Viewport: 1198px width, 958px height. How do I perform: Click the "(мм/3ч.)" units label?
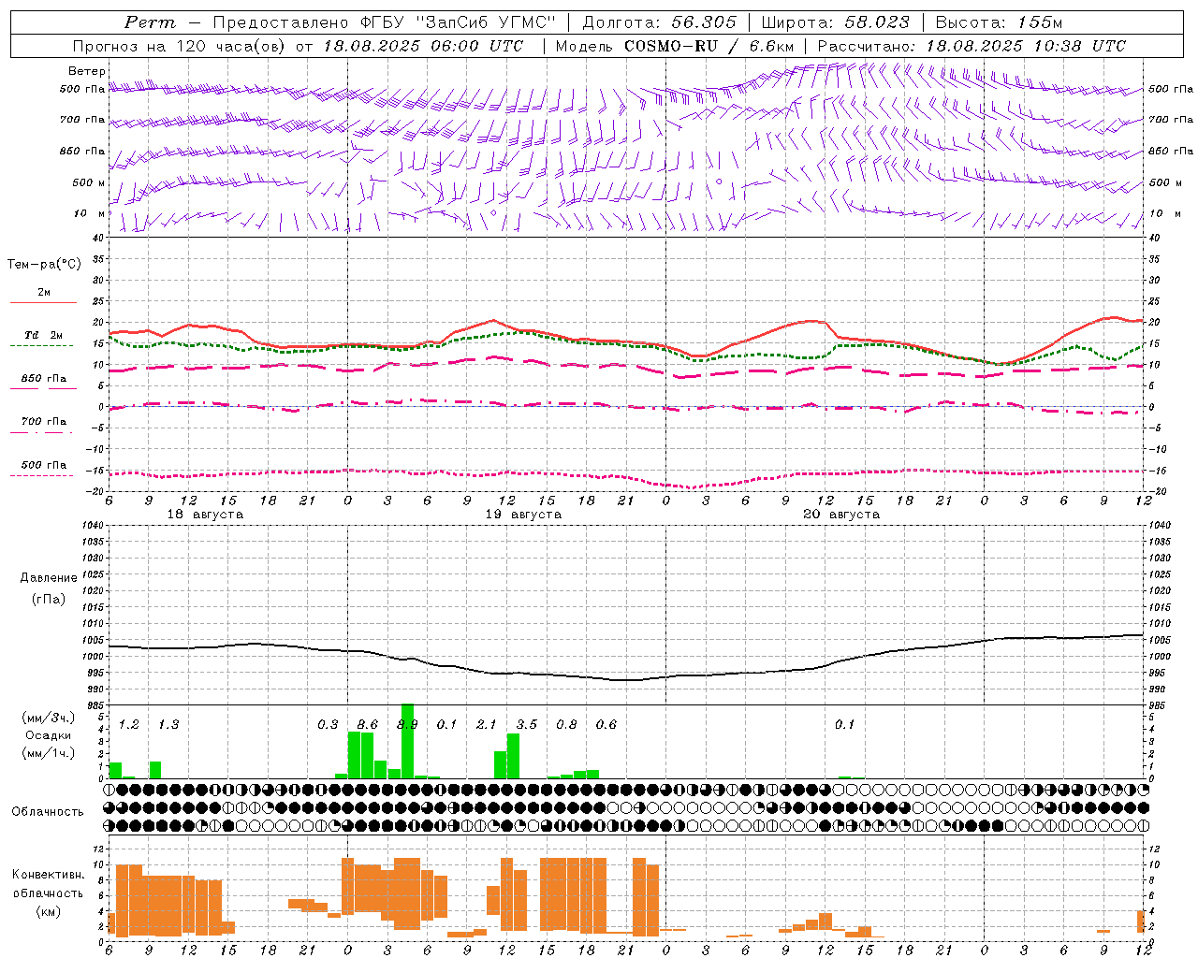pos(49,718)
